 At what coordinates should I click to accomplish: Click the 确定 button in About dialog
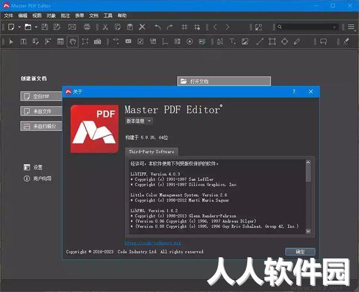pos(300,252)
